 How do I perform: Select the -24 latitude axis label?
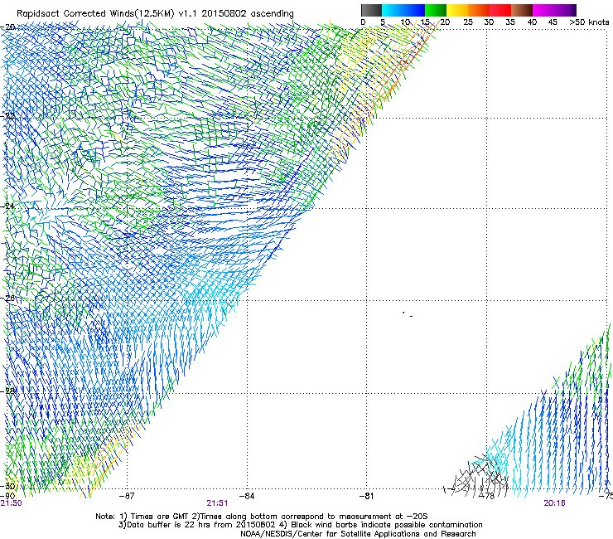pos(7,206)
